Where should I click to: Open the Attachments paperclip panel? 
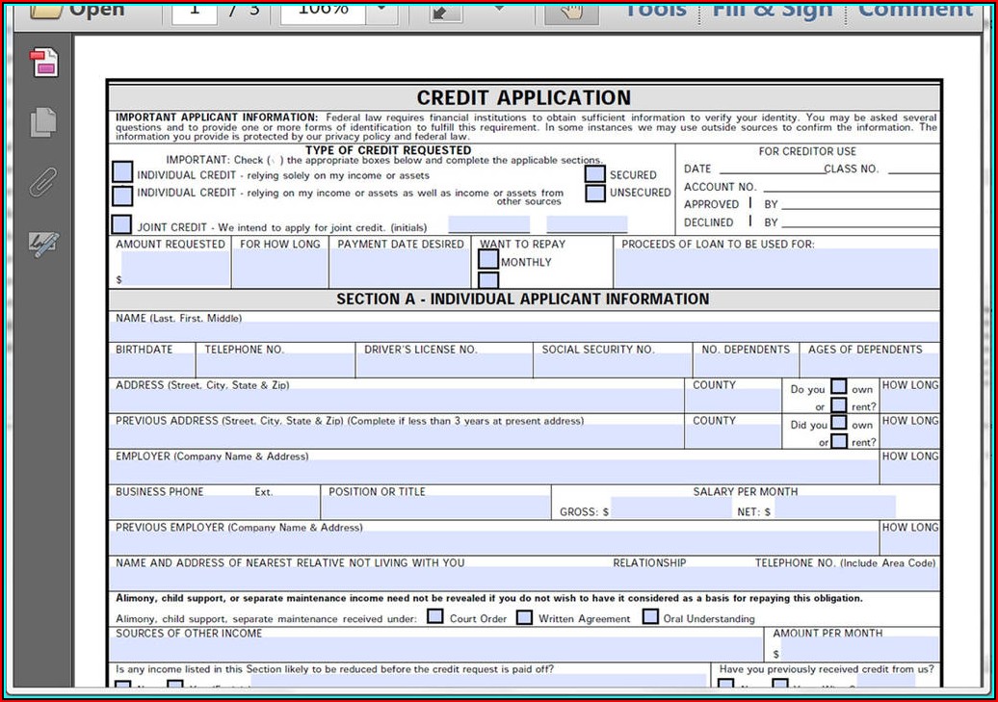[x=43, y=182]
